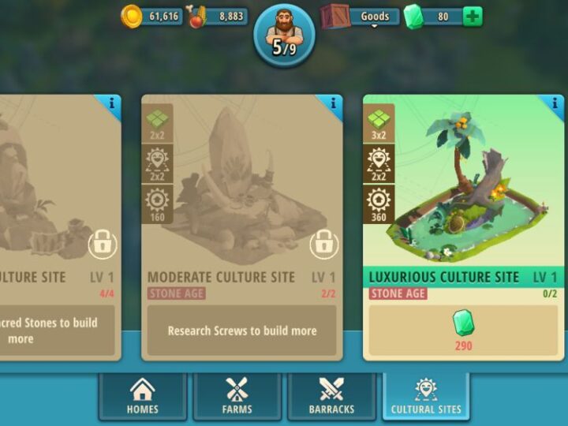Open the Barracks tab
This screenshot has width=568, height=426.
pyautogui.click(x=332, y=396)
